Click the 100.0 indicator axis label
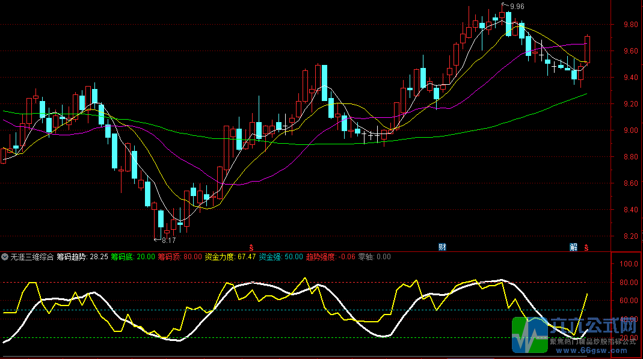 (x=629, y=264)
